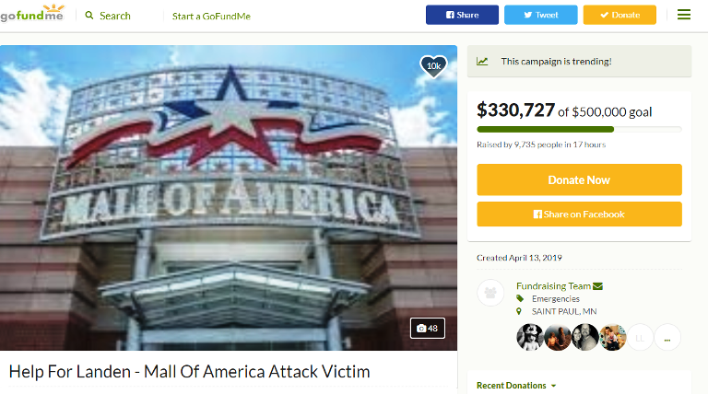Expand the Recent Donations dropdown

516,386
